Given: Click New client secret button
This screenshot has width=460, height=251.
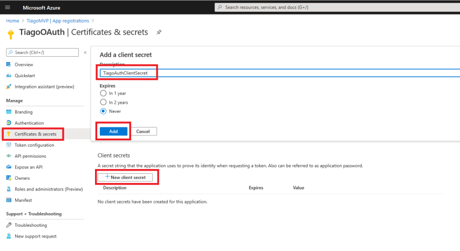Looking at the screenshot, I should [128, 177].
